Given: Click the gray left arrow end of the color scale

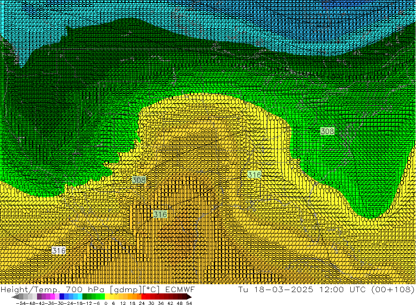Looking at the screenshot, I should pos(15,297).
